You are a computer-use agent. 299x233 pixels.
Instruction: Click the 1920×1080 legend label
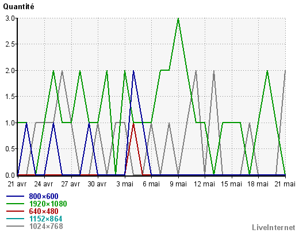(x=48, y=204)
